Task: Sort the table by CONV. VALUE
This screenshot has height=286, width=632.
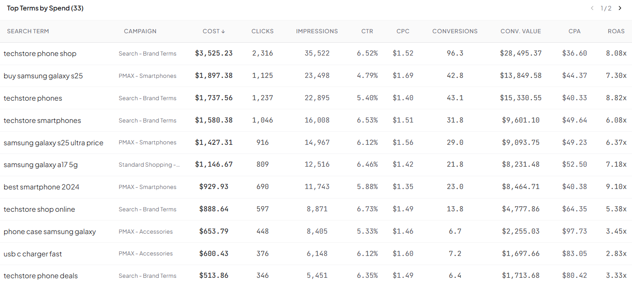Action: coord(521,31)
